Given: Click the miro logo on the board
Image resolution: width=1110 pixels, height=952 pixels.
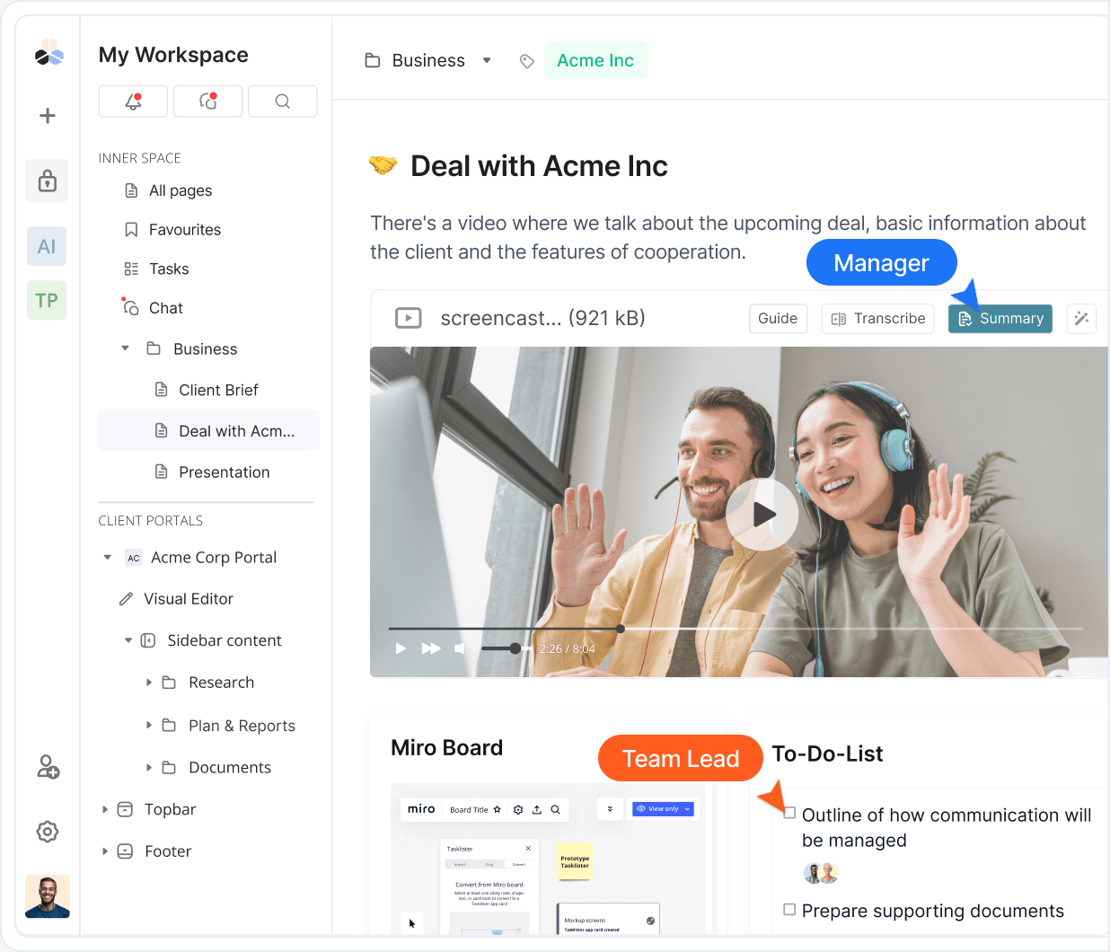Looking at the screenshot, I should tap(421, 809).
